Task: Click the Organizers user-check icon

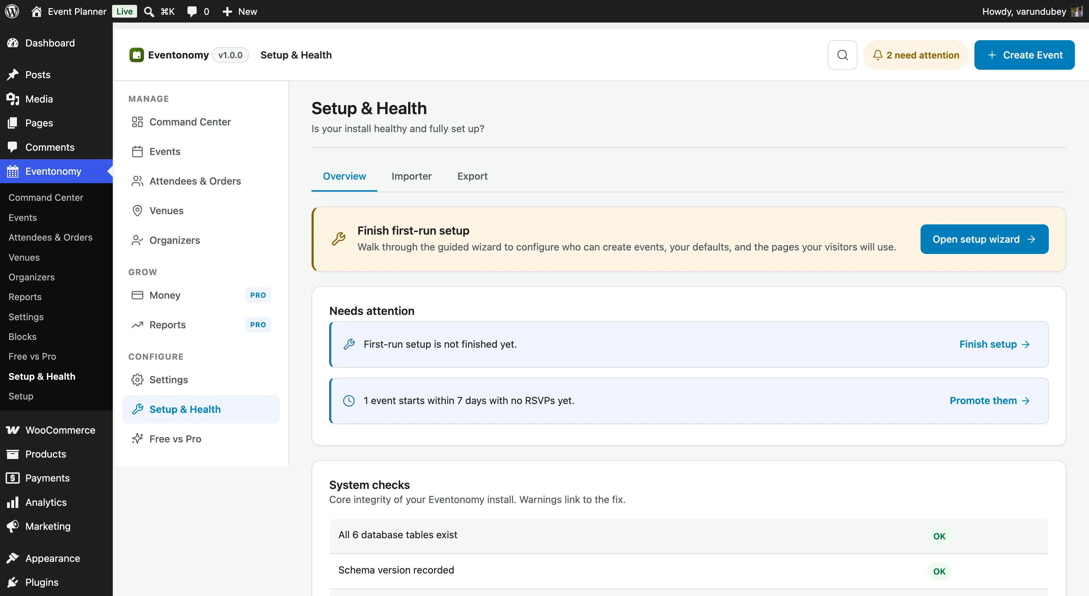Action: 137,240
